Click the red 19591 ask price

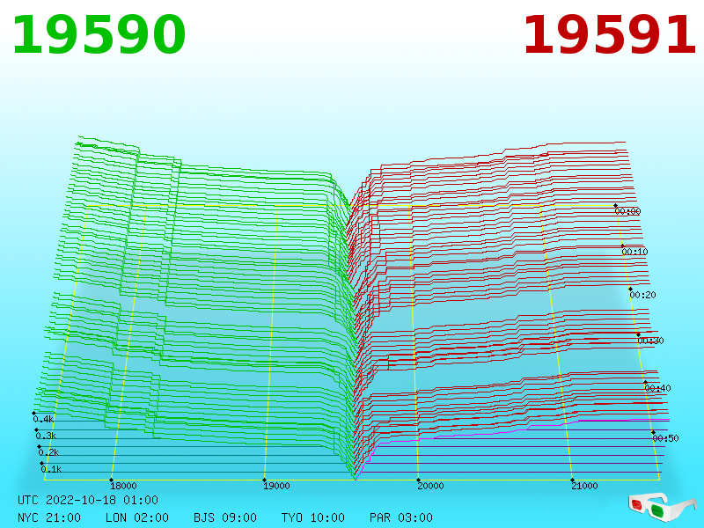point(609,35)
